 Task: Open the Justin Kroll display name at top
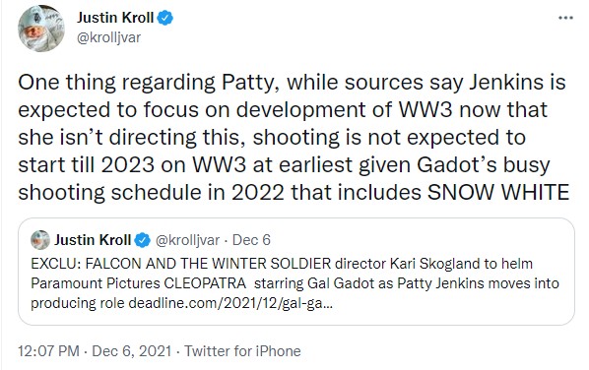coord(115,18)
